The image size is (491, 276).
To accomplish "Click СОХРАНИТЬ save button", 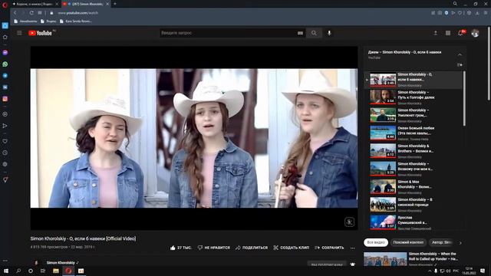I will coord(329,248).
